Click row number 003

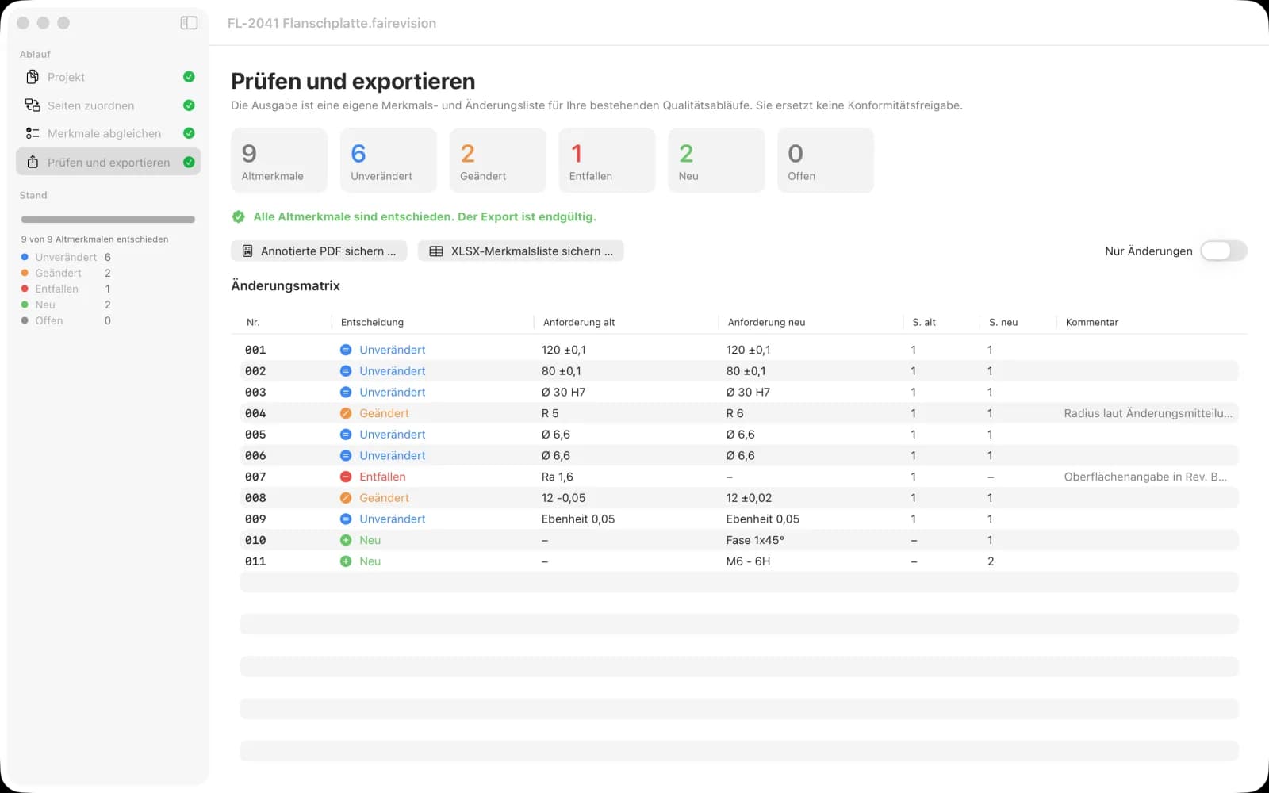255,392
